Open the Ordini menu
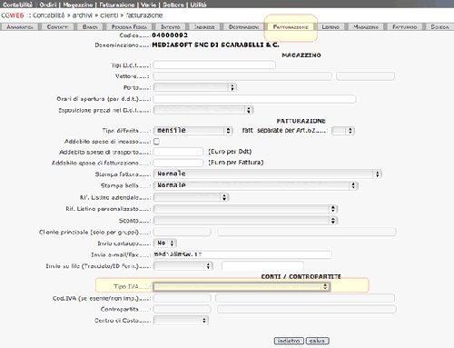The height and width of the screenshot is (348, 454). [48, 5]
